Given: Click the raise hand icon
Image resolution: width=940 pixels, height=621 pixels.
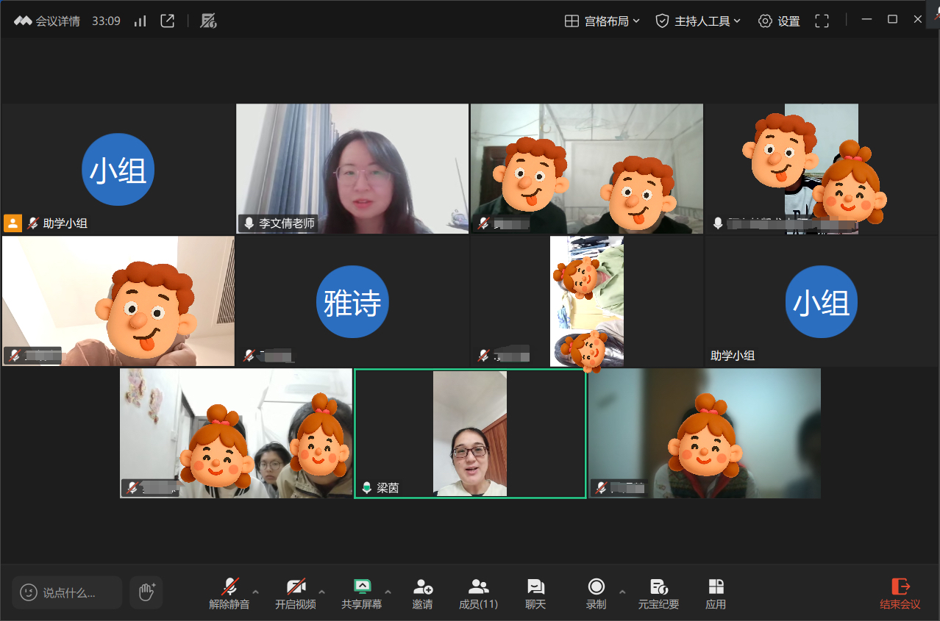Looking at the screenshot, I should [146, 592].
